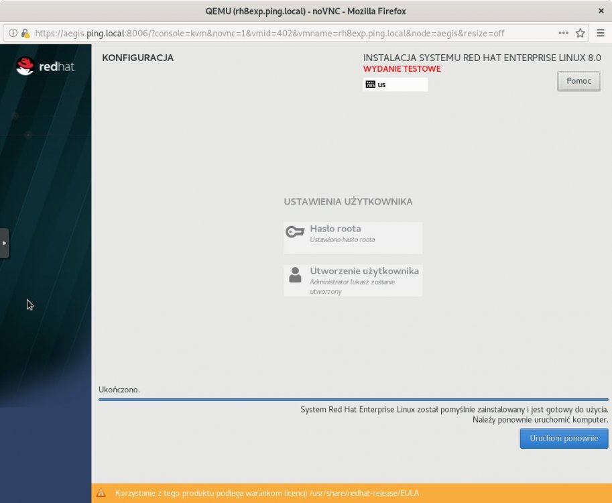612x503 pixels.
Task: Click the EULA license notice text
Action: point(267,493)
